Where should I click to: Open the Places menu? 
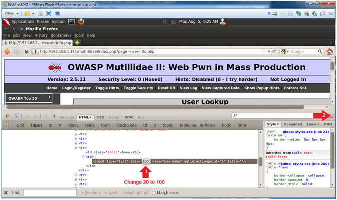pyautogui.click(x=43, y=21)
